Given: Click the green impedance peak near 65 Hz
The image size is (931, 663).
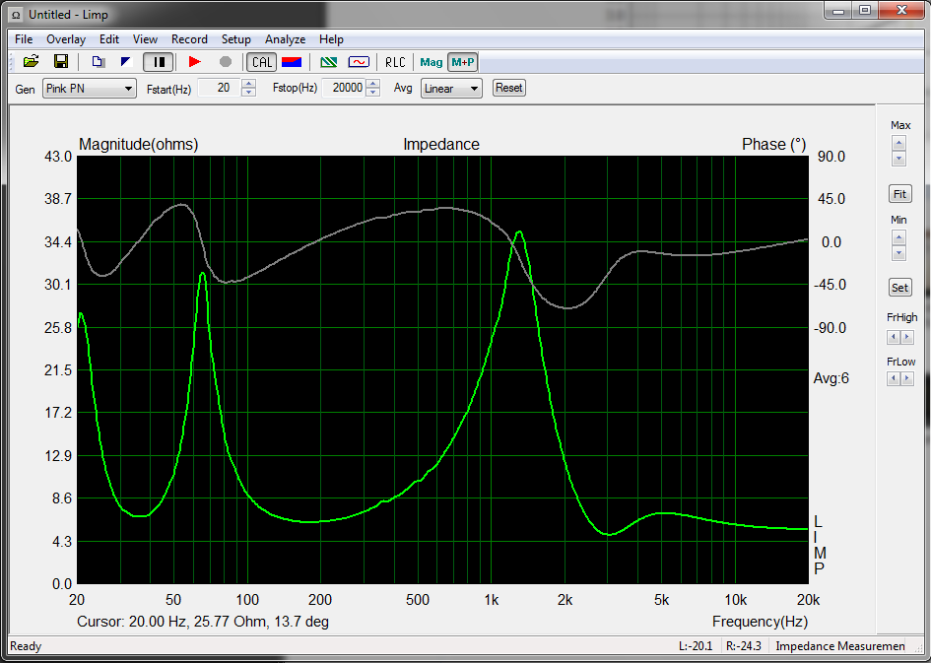Looking at the screenshot, I should [203, 274].
